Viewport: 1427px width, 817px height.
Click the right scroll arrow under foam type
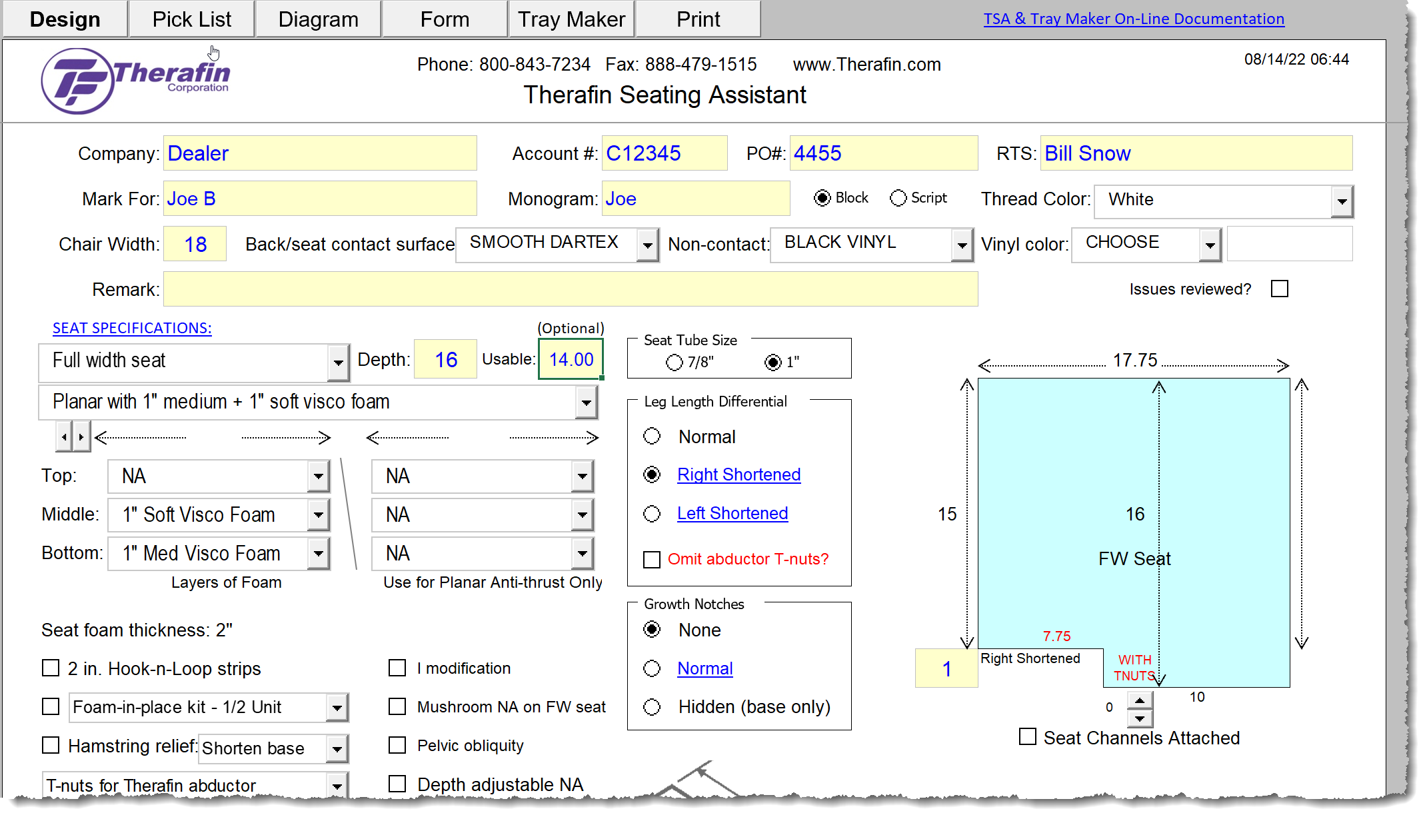81,437
